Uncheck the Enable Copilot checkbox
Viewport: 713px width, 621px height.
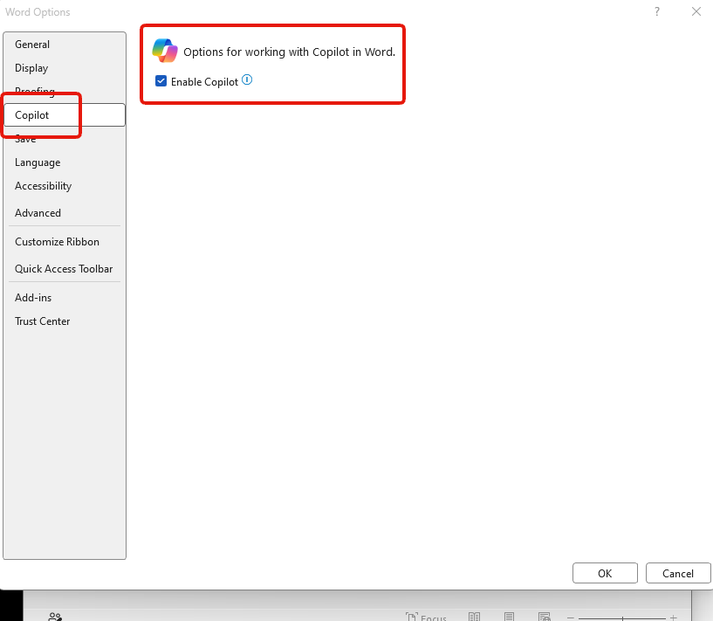point(161,81)
